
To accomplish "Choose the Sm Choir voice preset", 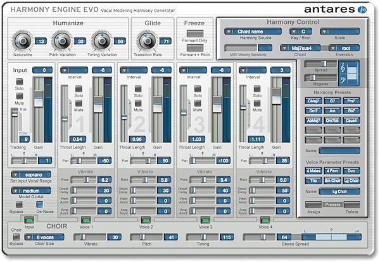I will (x=332, y=181).
